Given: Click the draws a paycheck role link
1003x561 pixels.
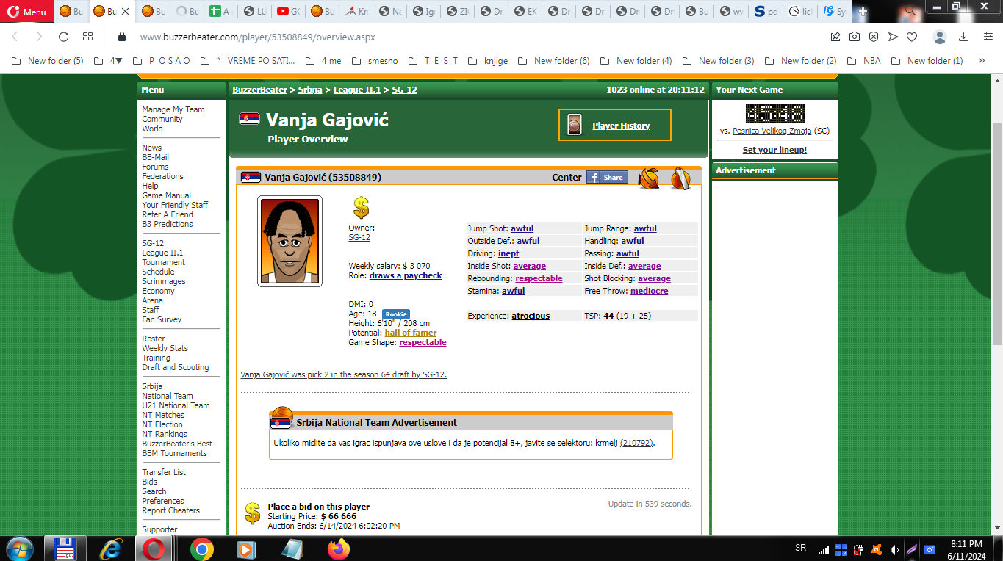Looking at the screenshot, I should pyautogui.click(x=406, y=275).
